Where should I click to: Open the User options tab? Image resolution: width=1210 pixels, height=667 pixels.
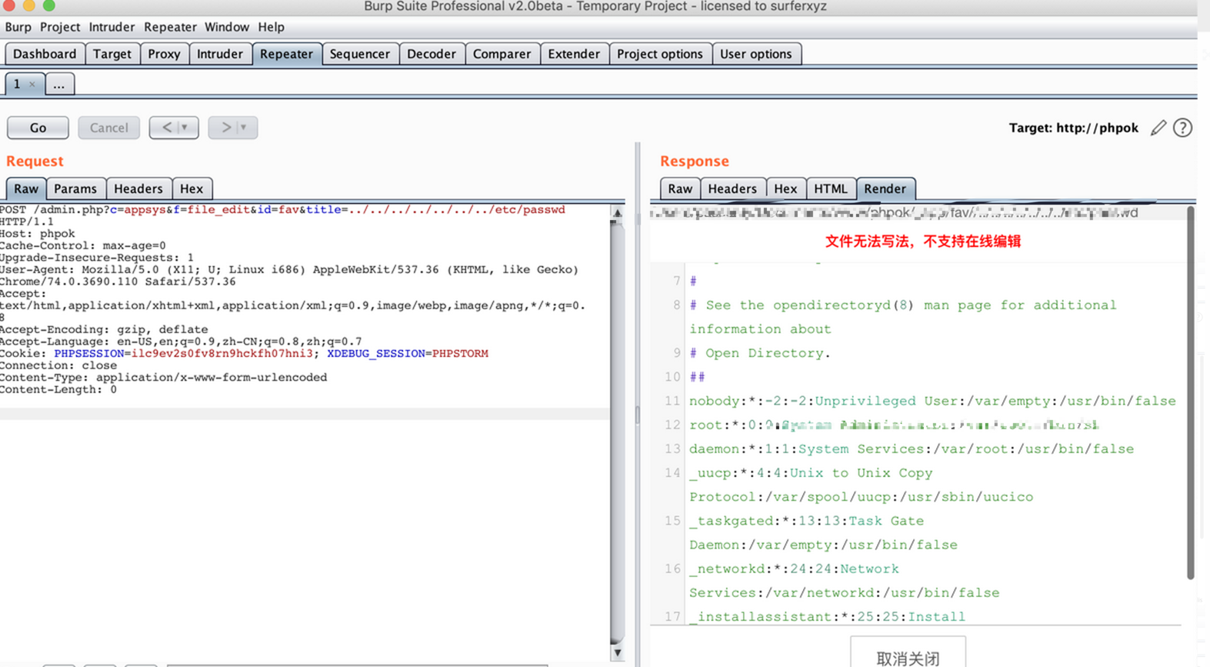click(x=756, y=54)
